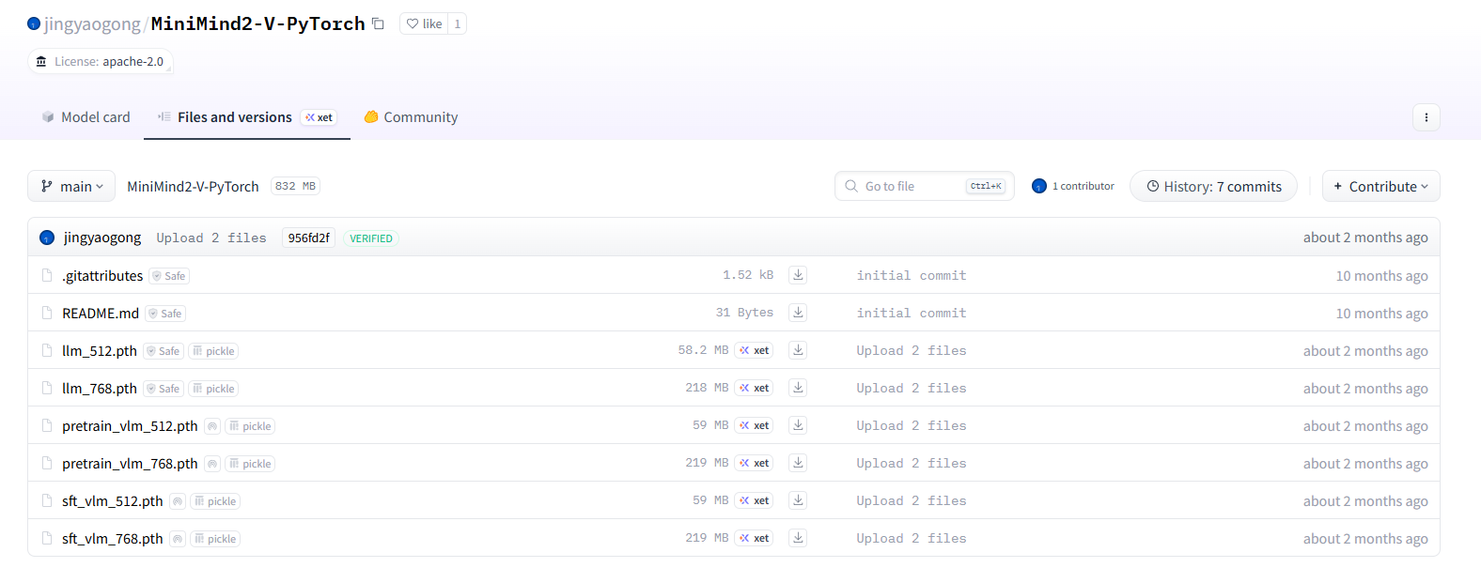Open the three-dot more options menu
This screenshot has height=583, width=1481.
(x=1426, y=117)
